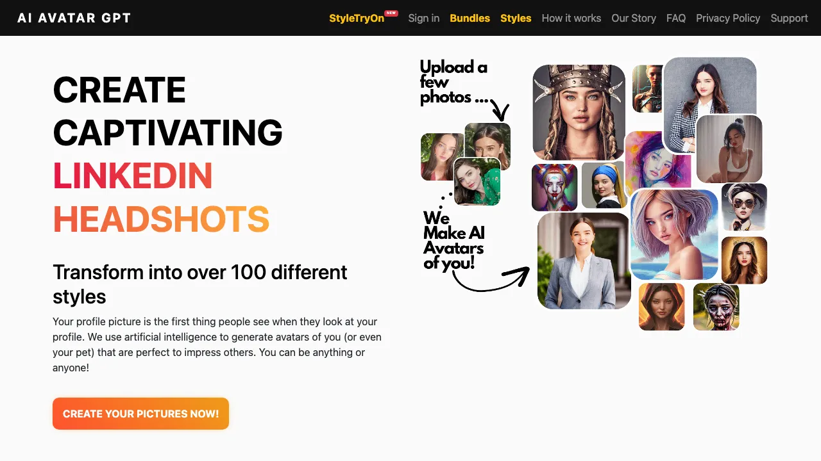Open the StyleTryOn link
Screen dimensions: 821x461
pyautogui.click(x=357, y=18)
